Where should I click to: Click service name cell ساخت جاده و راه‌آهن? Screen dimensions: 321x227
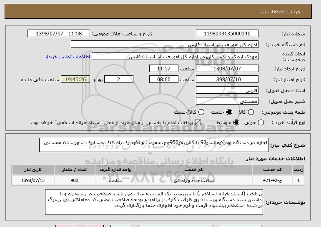tap(194, 180)
